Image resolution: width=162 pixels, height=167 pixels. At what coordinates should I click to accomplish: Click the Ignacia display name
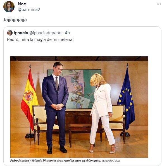coord(21,33)
